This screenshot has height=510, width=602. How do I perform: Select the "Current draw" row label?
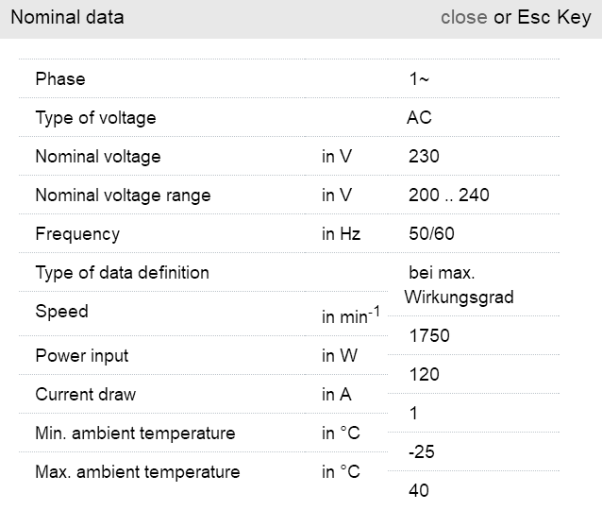(x=86, y=395)
